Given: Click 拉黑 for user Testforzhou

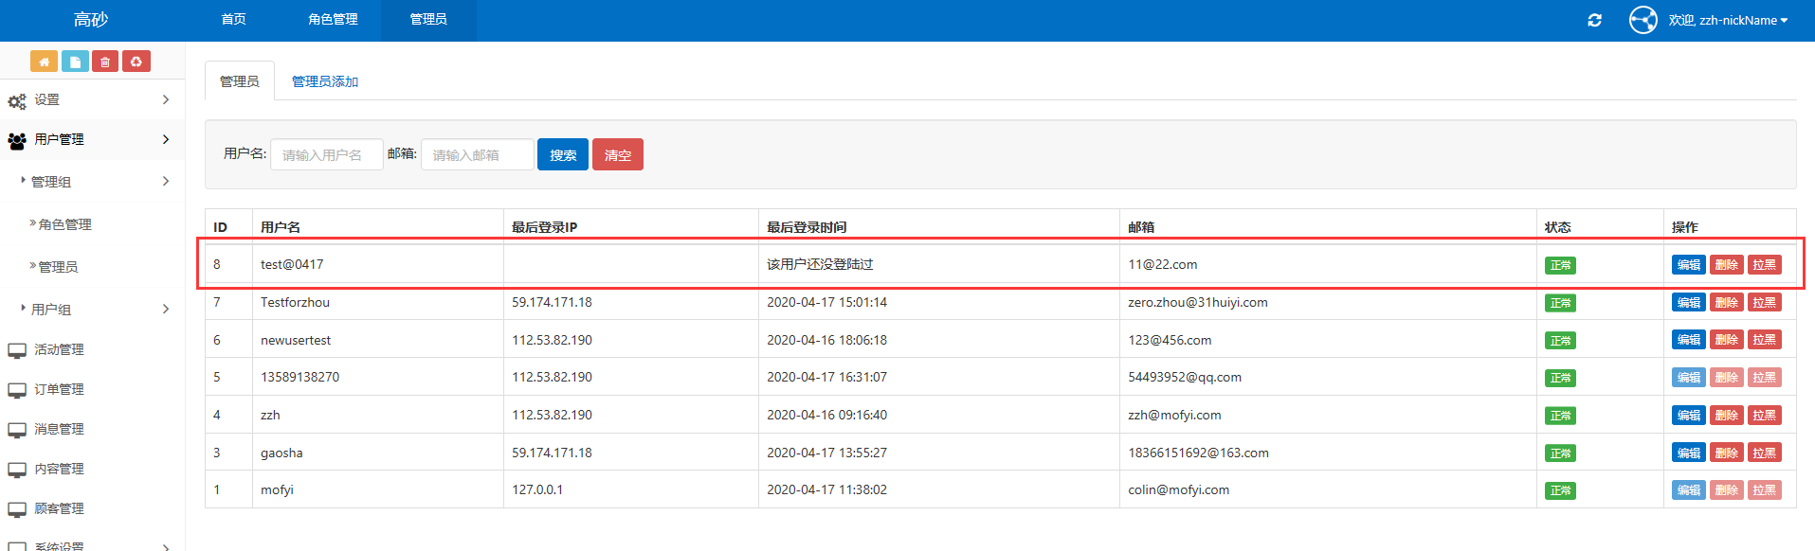Looking at the screenshot, I should click(x=1764, y=303).
